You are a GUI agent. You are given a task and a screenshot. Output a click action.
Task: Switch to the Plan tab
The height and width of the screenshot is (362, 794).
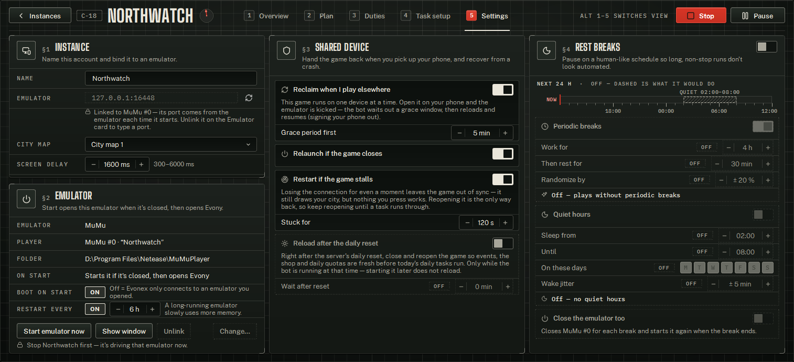coord(319,16)
